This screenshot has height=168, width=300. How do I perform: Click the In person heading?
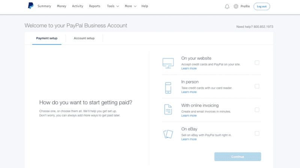point(190,82)
